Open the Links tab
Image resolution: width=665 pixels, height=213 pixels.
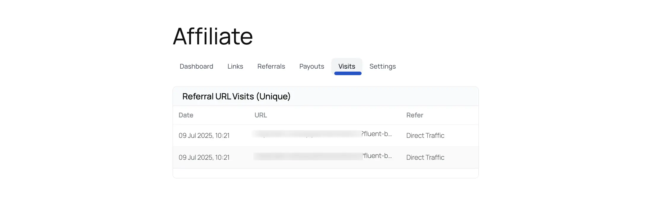[235, 66]
